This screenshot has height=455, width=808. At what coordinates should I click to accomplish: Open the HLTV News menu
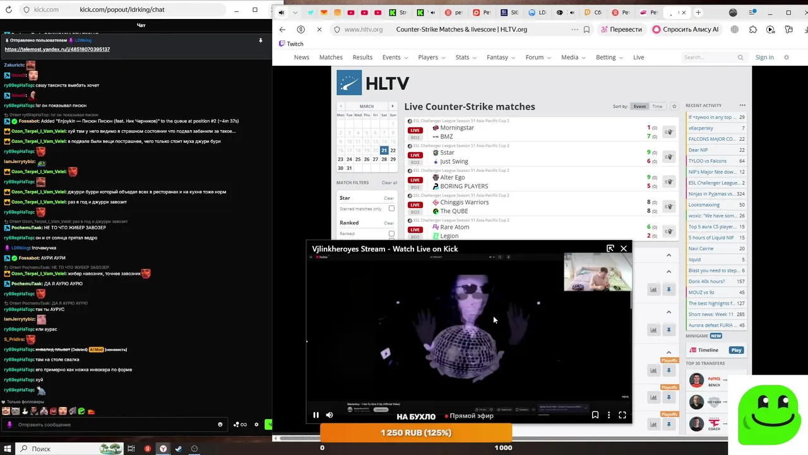point(302,57)
